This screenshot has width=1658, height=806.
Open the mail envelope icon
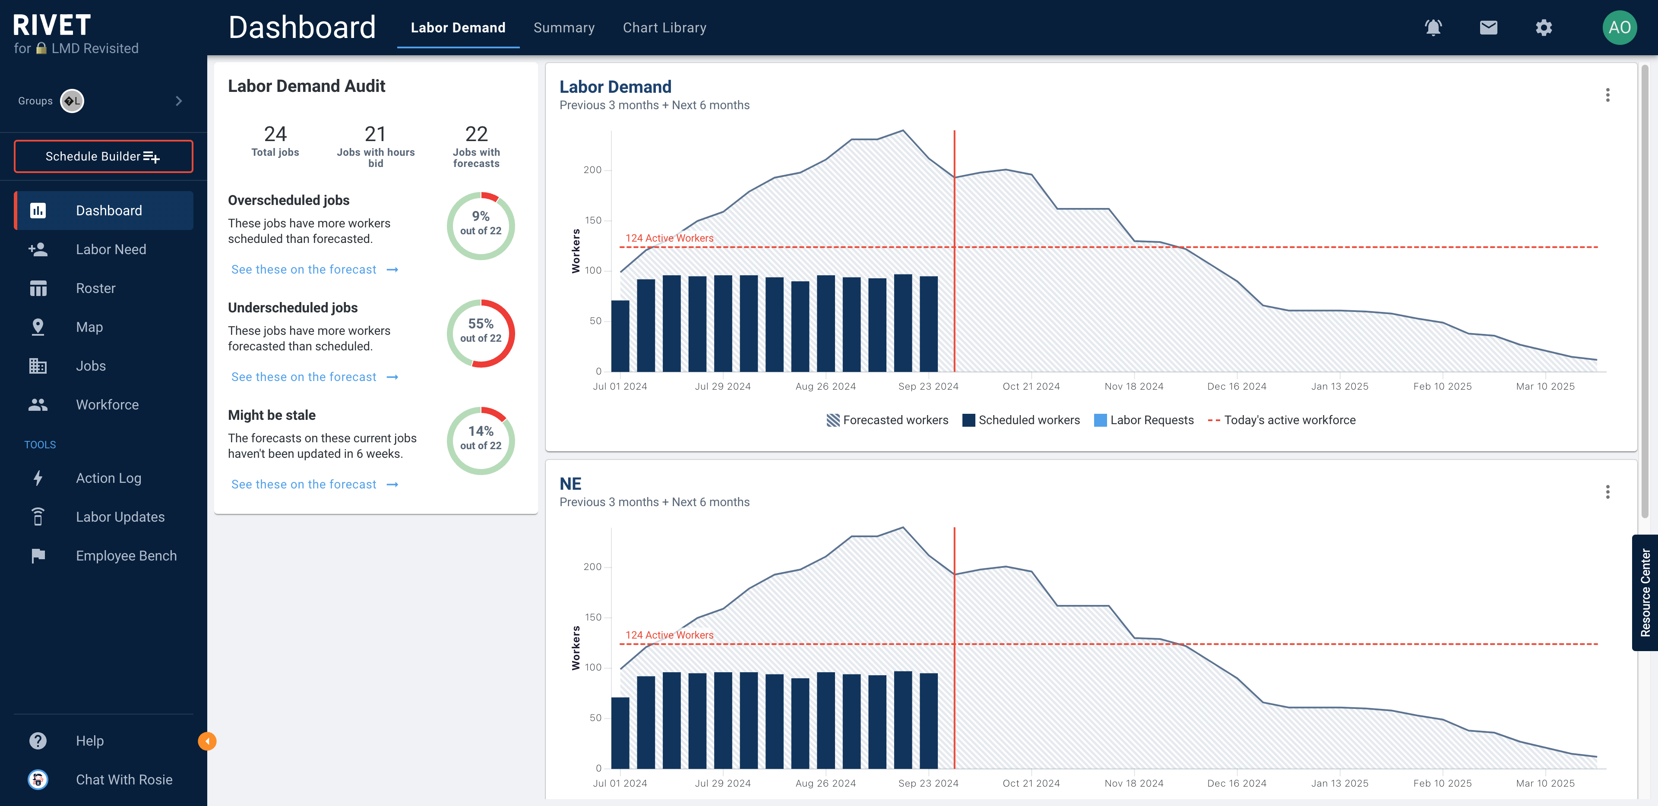coord(1488,28)
